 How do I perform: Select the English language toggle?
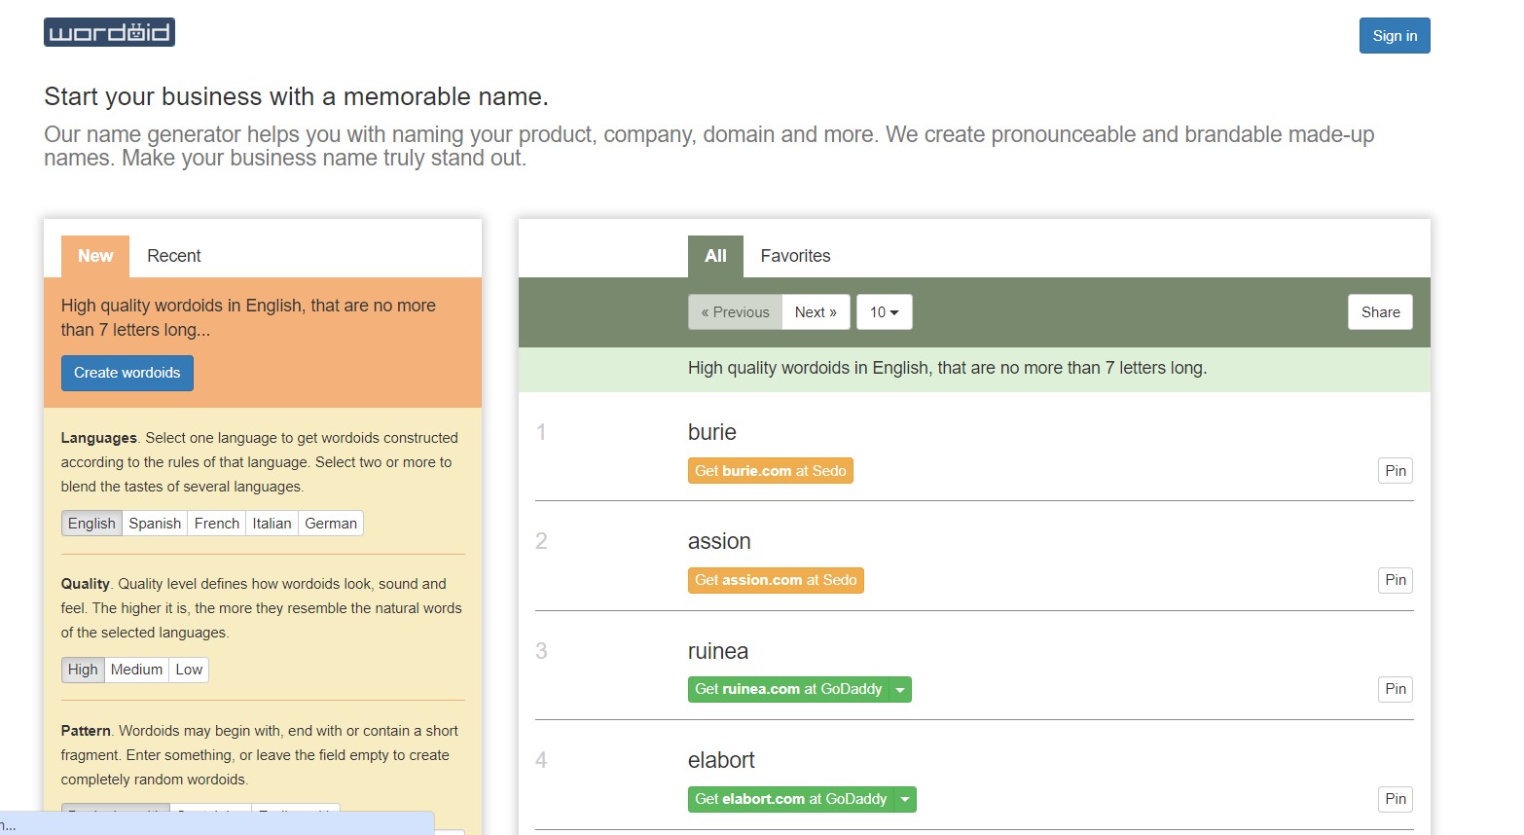[91, 524]
